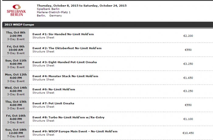213x140 pixels.
Task: Select Event #2: The Oktoberfest title
Action: pos(67,48)
